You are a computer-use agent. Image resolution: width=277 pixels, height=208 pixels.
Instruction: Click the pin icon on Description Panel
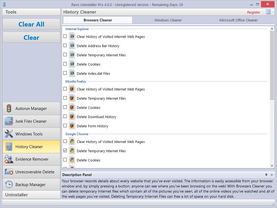click(266, 175)
